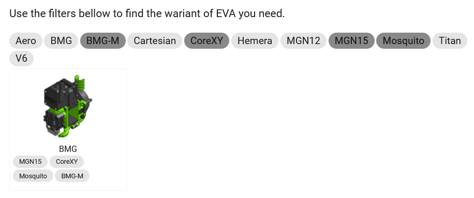Click the filter instructions text
The image size is (474, 198).
(147, 13)
